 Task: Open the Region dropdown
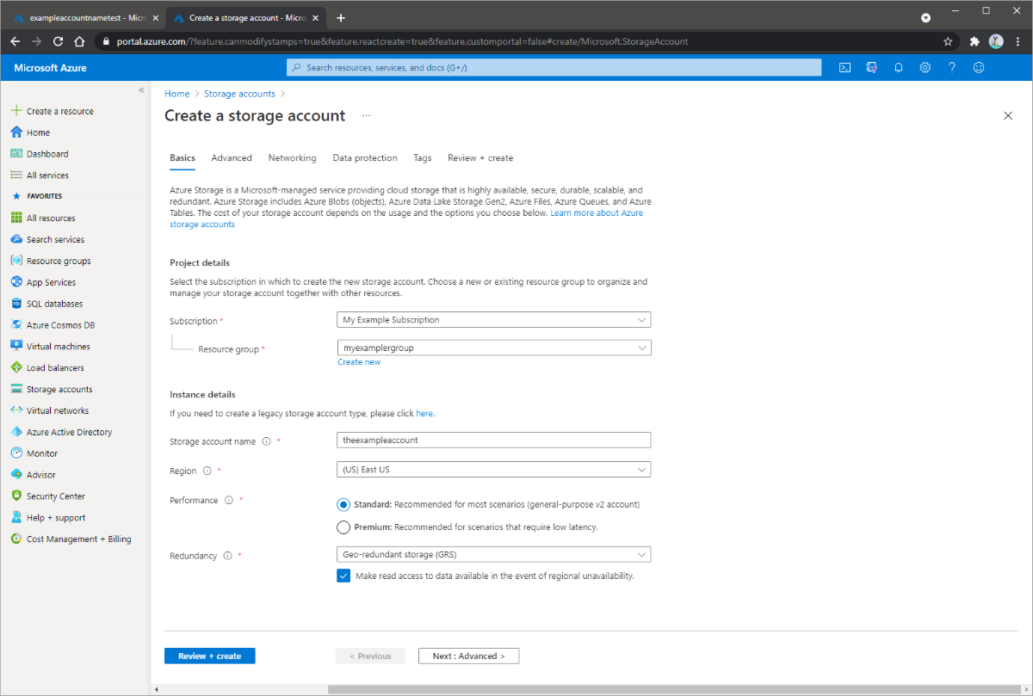[493, 469]
